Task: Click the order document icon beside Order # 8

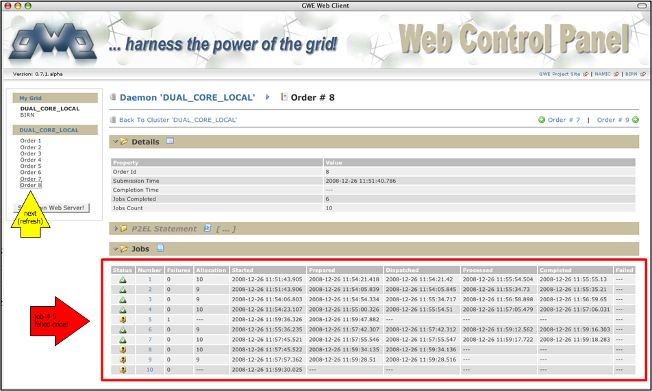Action: pos(284,97)
